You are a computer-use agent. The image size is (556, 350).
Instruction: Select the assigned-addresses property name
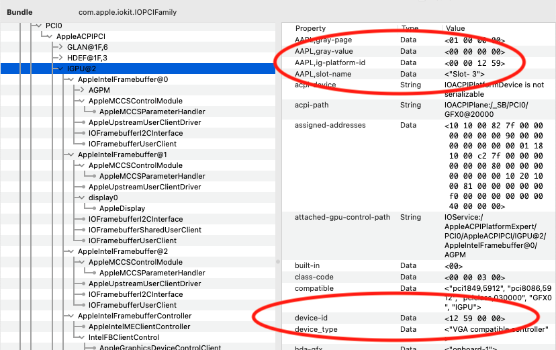pos(330,125)
